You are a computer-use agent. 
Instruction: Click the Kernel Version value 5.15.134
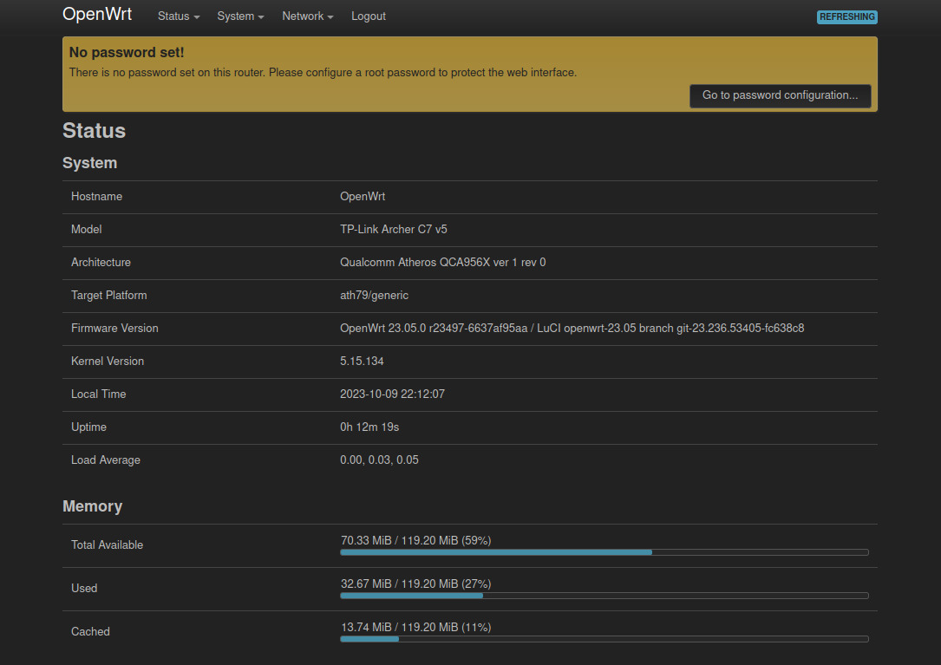click(x=363, y=362)
